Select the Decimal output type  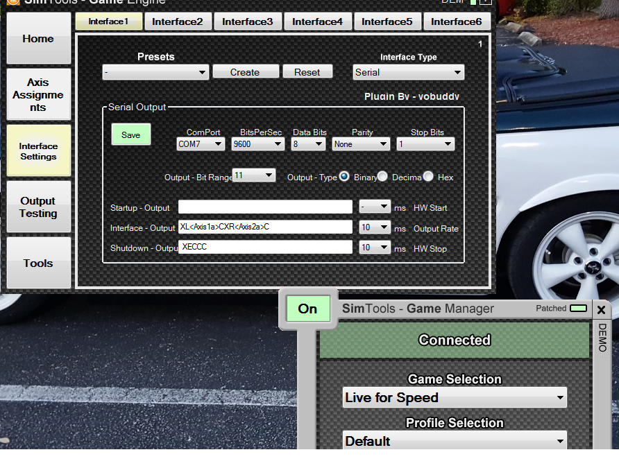(x=382, y=177)
